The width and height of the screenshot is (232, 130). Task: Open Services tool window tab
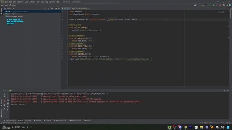[x=88, y=121]
